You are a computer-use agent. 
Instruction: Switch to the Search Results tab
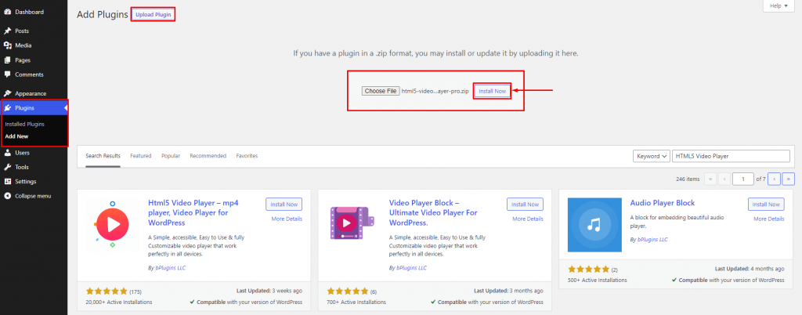[103, 156]
